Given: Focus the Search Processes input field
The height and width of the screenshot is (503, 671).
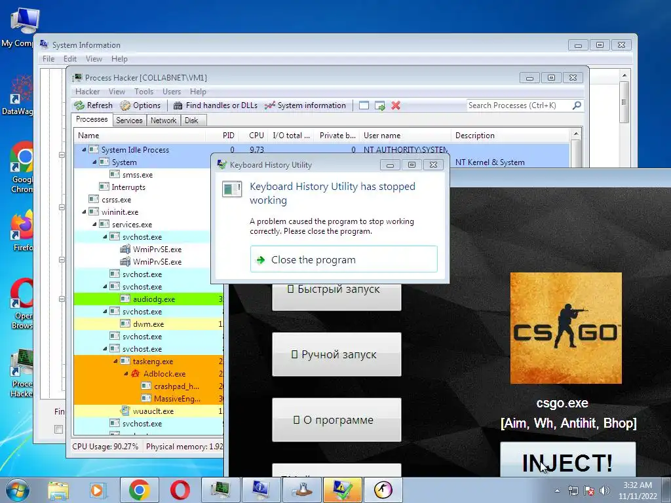Looking at the screenshot, I should (x=519, y=105).
